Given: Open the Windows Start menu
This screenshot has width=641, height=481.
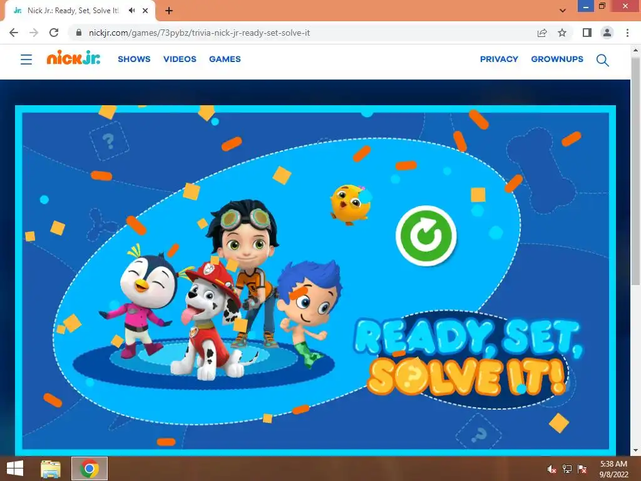Looking at the screenshot, I should coord(15,468).
